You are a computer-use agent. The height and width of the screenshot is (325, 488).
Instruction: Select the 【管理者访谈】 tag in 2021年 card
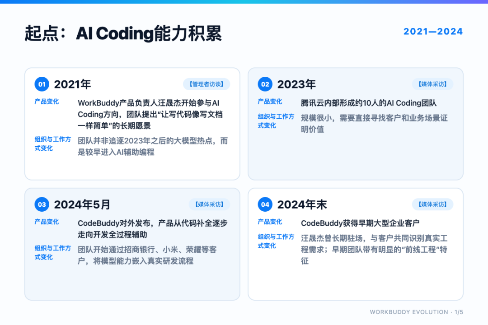pyautogui.click(x=206, y=84)
